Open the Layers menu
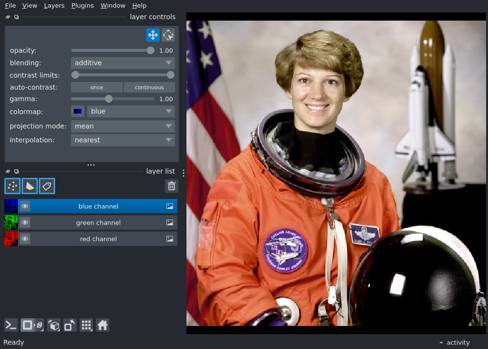488x349 pixels. point(54,6)
